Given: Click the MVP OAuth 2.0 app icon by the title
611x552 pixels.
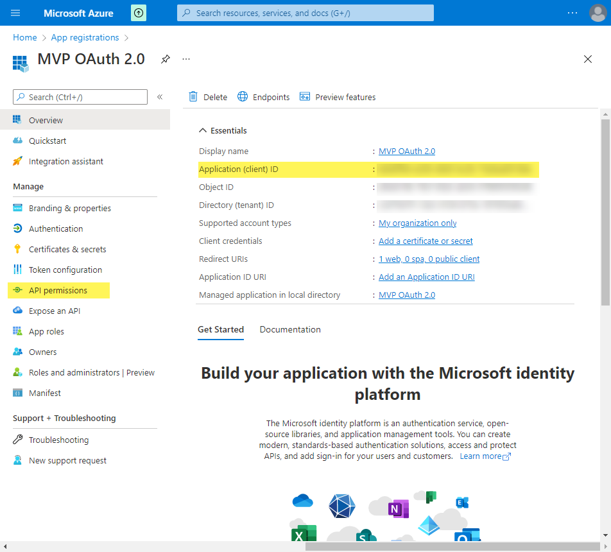Looking at the screenshot, I should (x=21, y=64).
